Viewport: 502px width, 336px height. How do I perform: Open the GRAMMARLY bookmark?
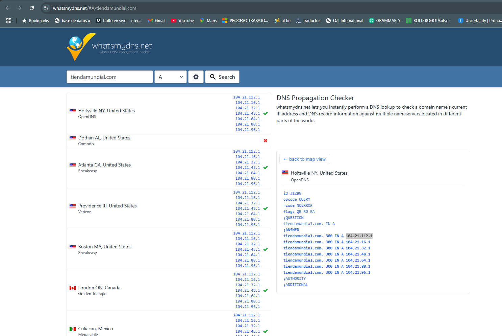click(385, 21)
